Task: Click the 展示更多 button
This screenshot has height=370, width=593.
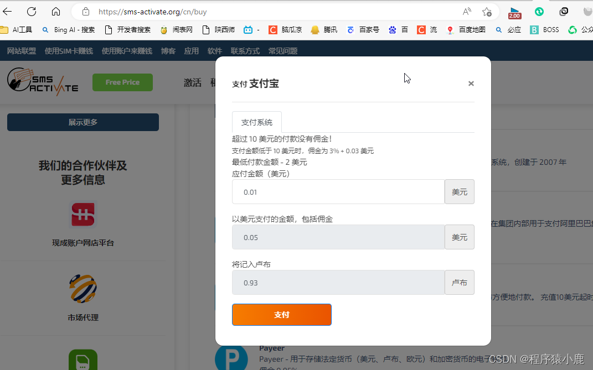Action: pyautogui.click(x=83, y=122)
